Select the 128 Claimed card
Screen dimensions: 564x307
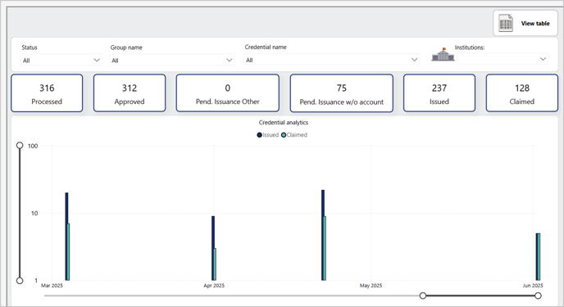522,93
